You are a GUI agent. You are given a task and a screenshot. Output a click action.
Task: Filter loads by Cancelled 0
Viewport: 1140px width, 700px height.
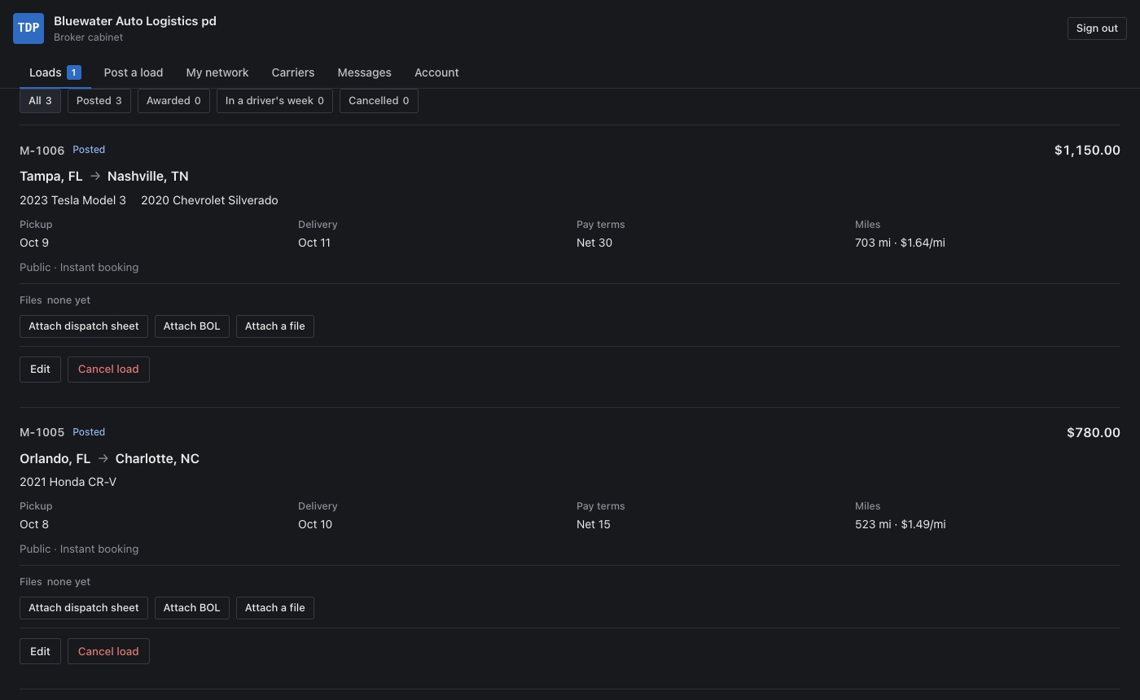pyautogui.click(x=379, y=101)
